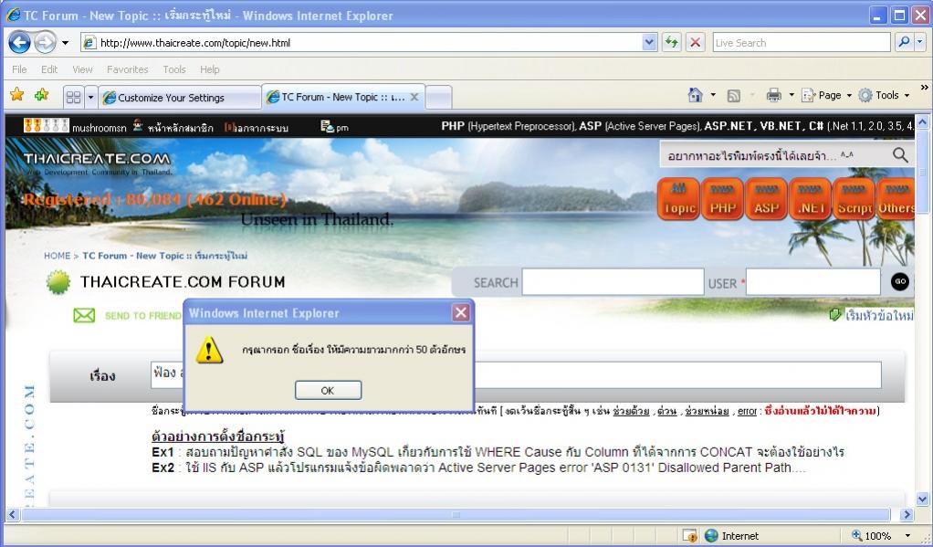
Task: Click OK in the alert dialog
Action: pos(328,390)
